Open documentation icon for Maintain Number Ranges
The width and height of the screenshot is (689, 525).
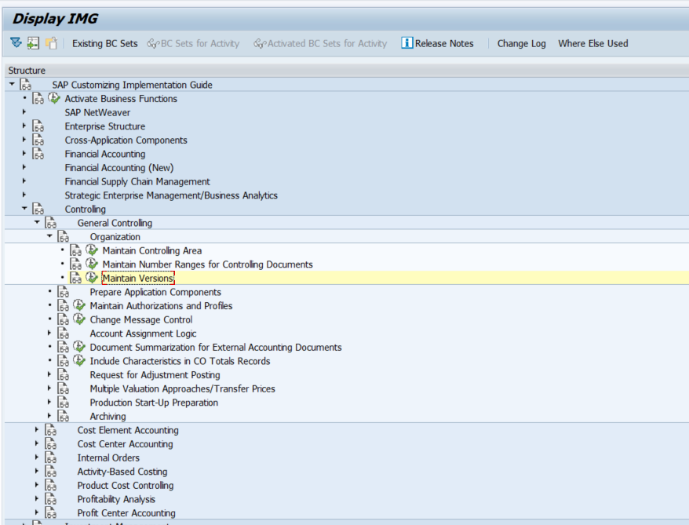pos(76,264)
